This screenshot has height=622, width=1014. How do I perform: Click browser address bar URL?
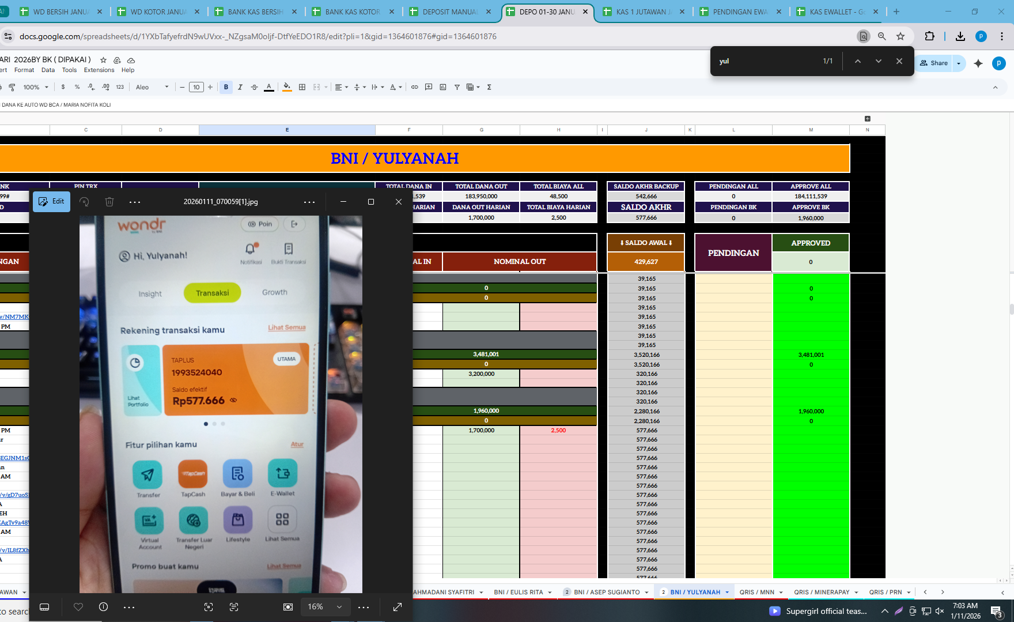point(258,36)
